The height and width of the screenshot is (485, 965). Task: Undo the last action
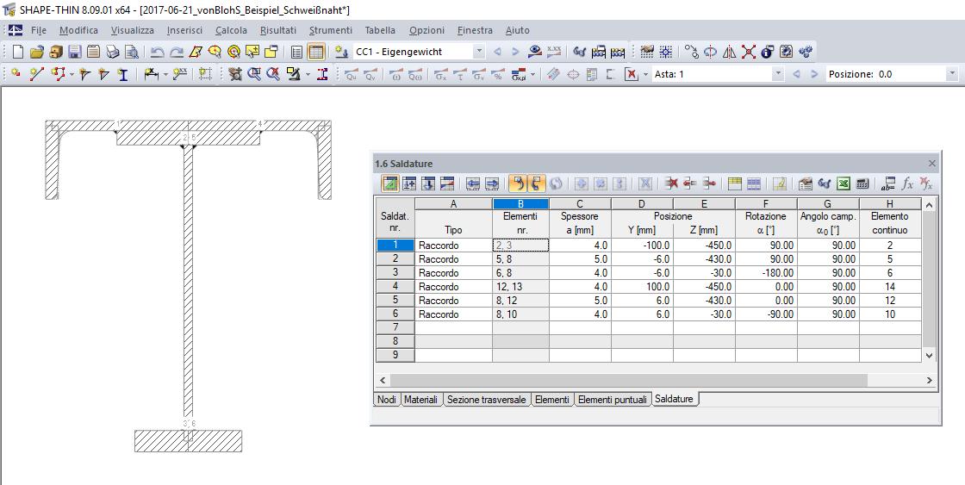pyautogui.click(x=158, y=52)
